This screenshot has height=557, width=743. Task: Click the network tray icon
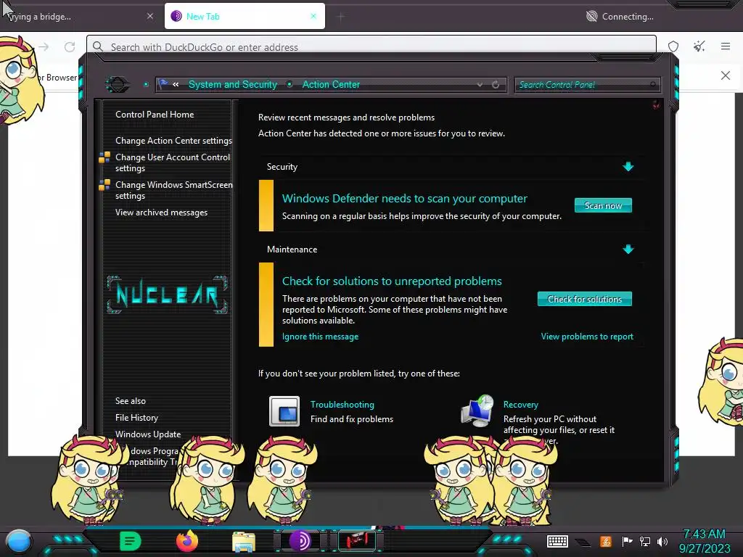click(645, 541)
